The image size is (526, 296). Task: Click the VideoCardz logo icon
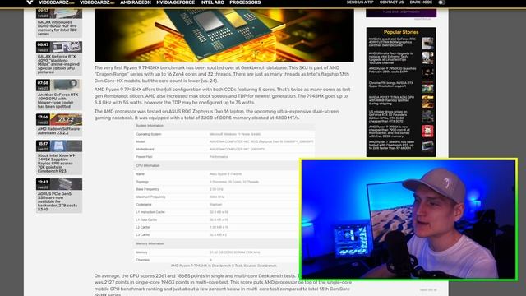pos(30,2)
